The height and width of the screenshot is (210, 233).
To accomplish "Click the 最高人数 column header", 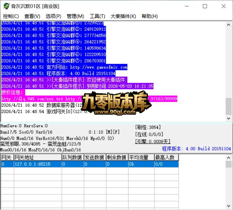I will (167, 157).
